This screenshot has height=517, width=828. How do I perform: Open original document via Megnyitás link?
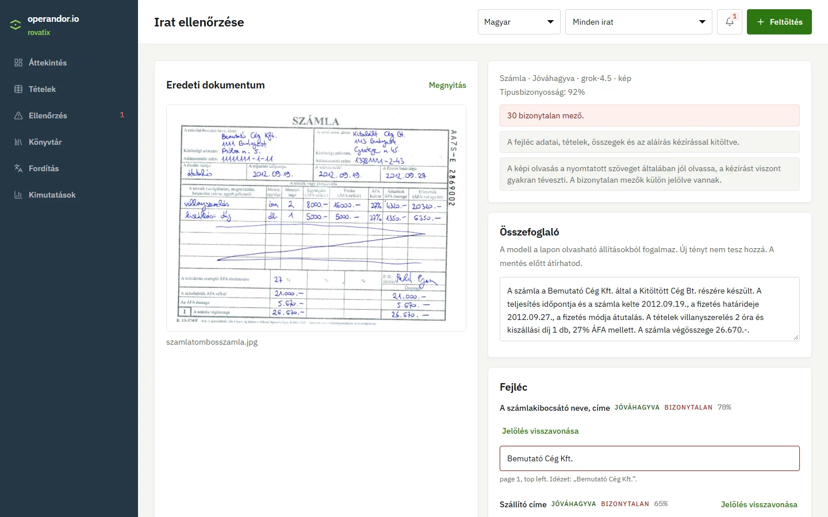pyautogui.click(x=447, y=85)
